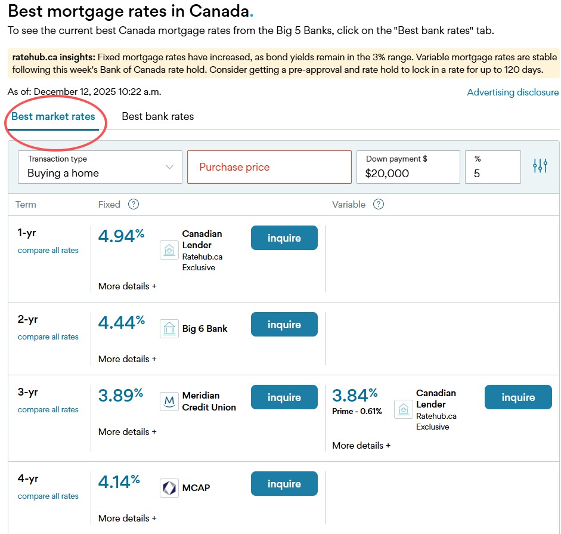561x534 pixels.
Task: Expand More details for 3-yr variable rate
Action: (361, 446)
